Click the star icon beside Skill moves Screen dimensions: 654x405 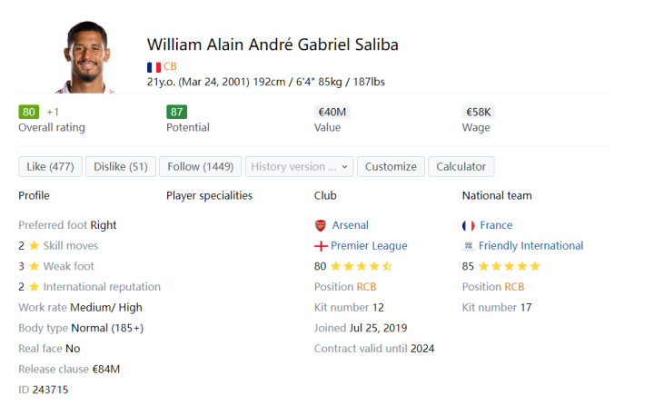(34, 246)
